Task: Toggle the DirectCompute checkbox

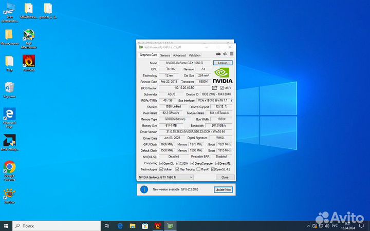Action: click(x=192, y=163)
